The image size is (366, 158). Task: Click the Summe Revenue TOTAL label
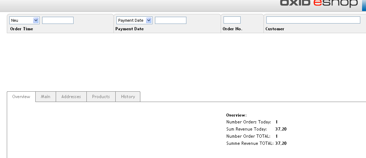point(250,143)
